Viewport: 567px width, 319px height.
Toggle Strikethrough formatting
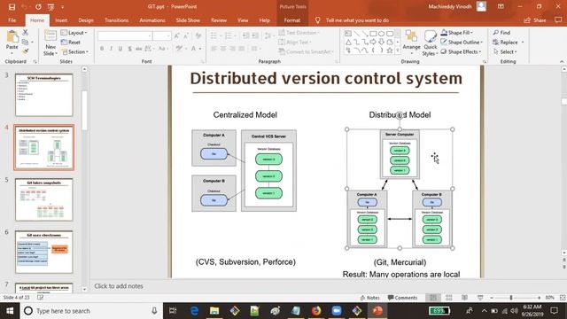click(138, 49)
